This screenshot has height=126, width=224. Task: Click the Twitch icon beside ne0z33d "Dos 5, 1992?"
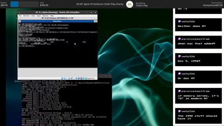click(x=179, y=56)
